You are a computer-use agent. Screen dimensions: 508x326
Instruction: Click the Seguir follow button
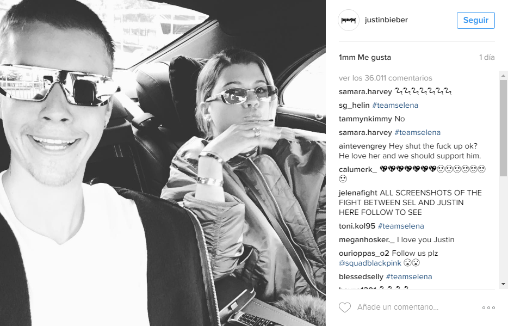pos(475,20)
